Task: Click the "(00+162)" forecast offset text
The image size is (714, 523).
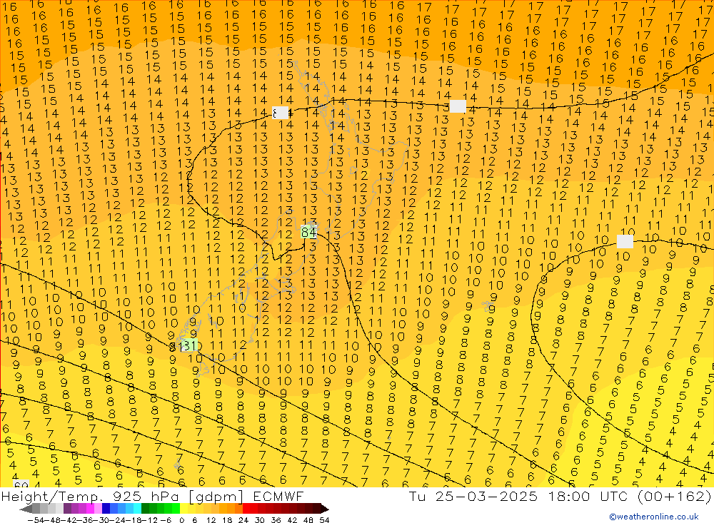Action: coord(674,496)
